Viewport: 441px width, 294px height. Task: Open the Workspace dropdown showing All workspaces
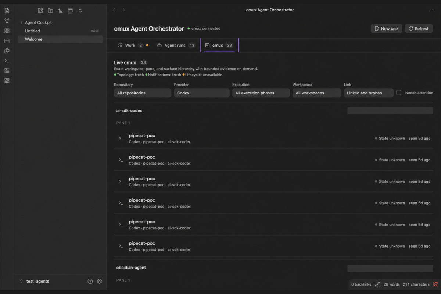(317, 93)
